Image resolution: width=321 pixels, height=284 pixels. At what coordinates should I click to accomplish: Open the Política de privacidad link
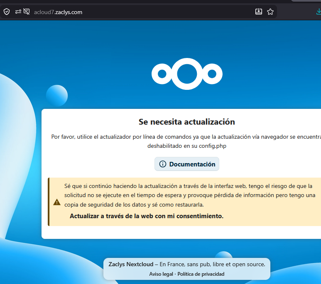[201, 274]
